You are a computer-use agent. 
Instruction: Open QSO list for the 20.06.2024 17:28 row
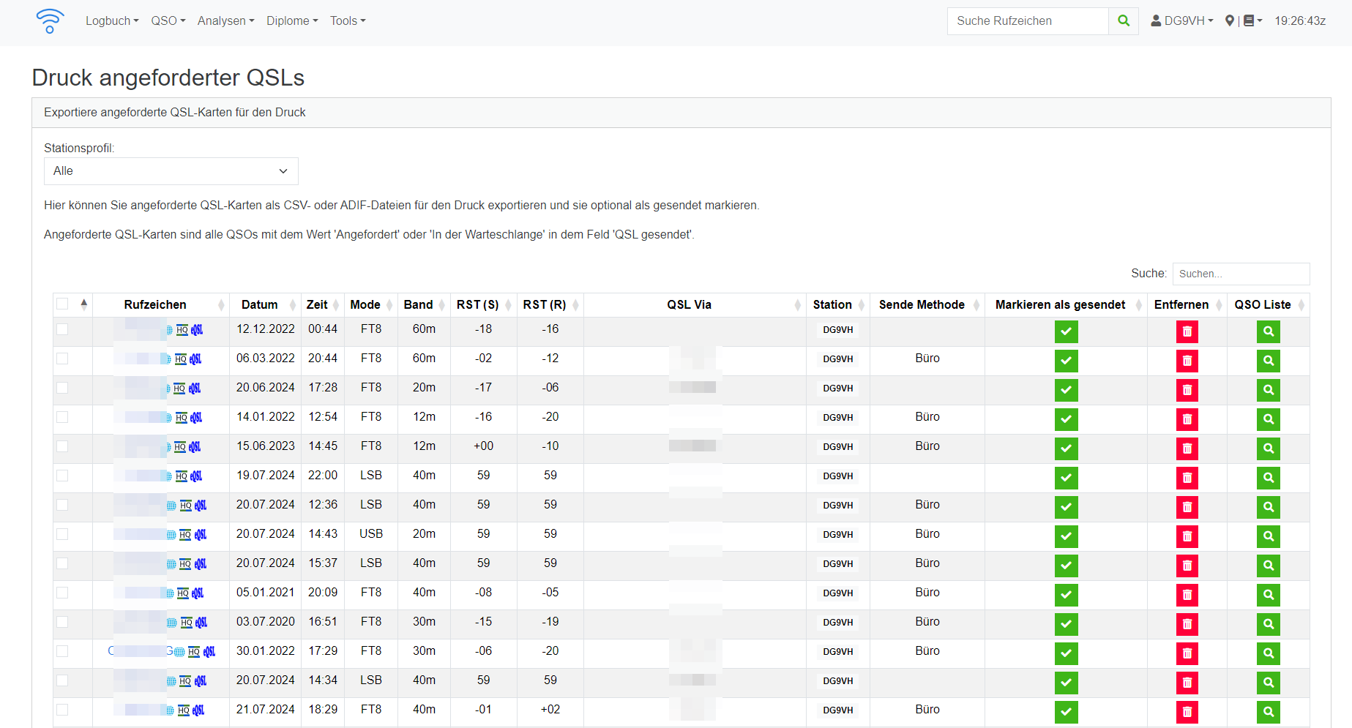1268,390
